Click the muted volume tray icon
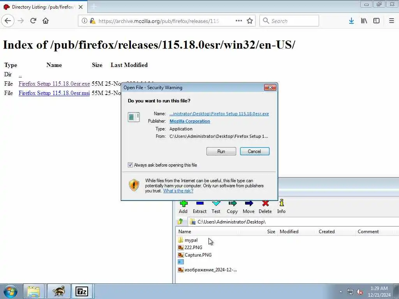Image resolution: width=399 pixels, height=299 pixels. [x=360, y=292]
